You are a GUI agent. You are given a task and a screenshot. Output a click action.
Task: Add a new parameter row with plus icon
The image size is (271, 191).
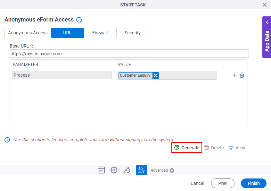tap(234, 75)
